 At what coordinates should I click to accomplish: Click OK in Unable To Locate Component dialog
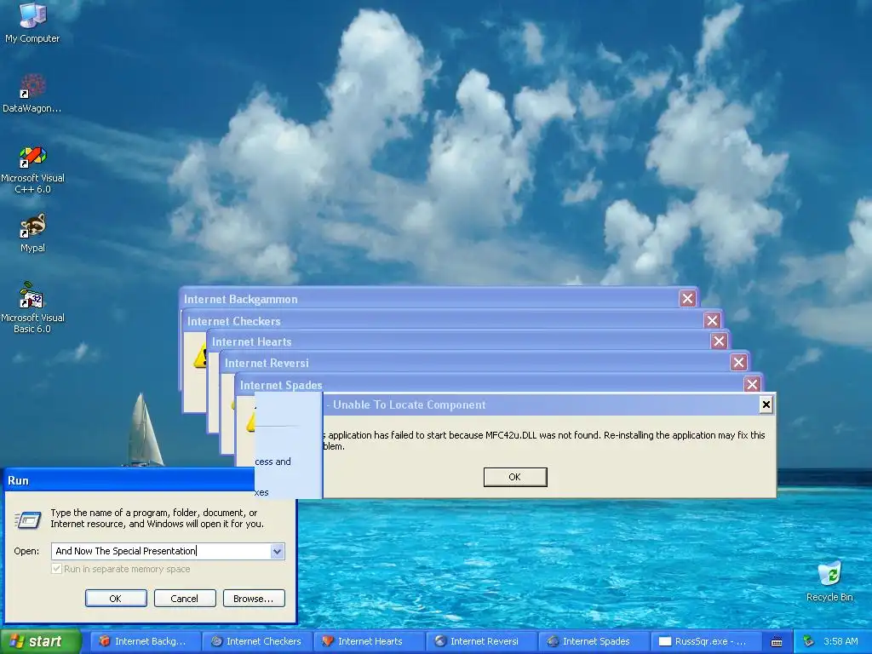click(x=515, y=477)
